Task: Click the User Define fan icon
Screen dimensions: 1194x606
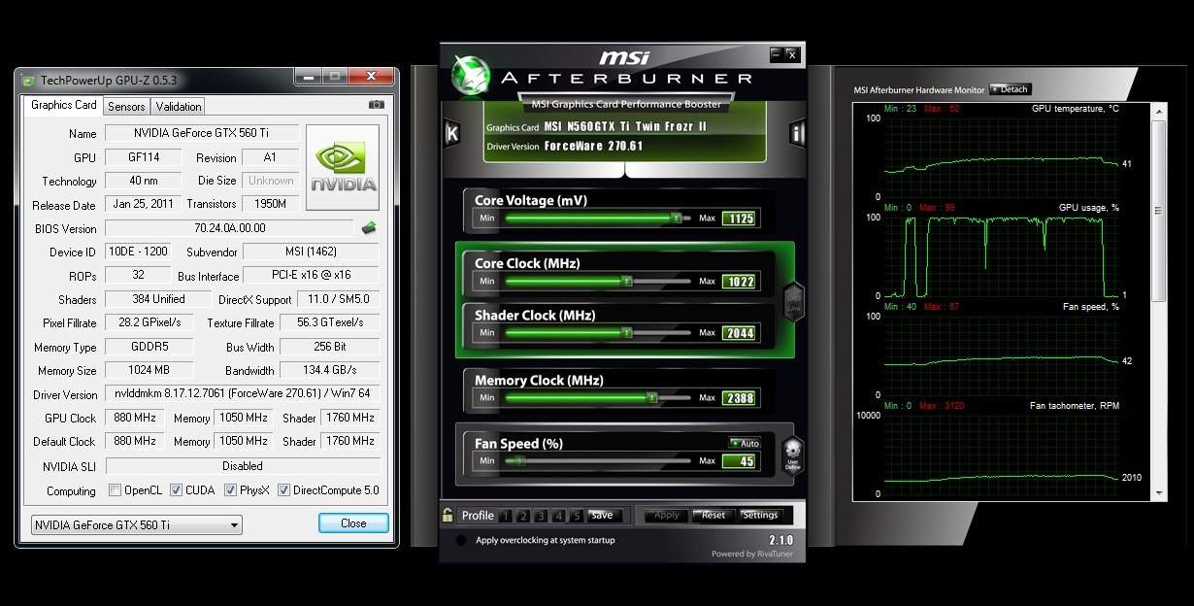Action: (793, 454)
